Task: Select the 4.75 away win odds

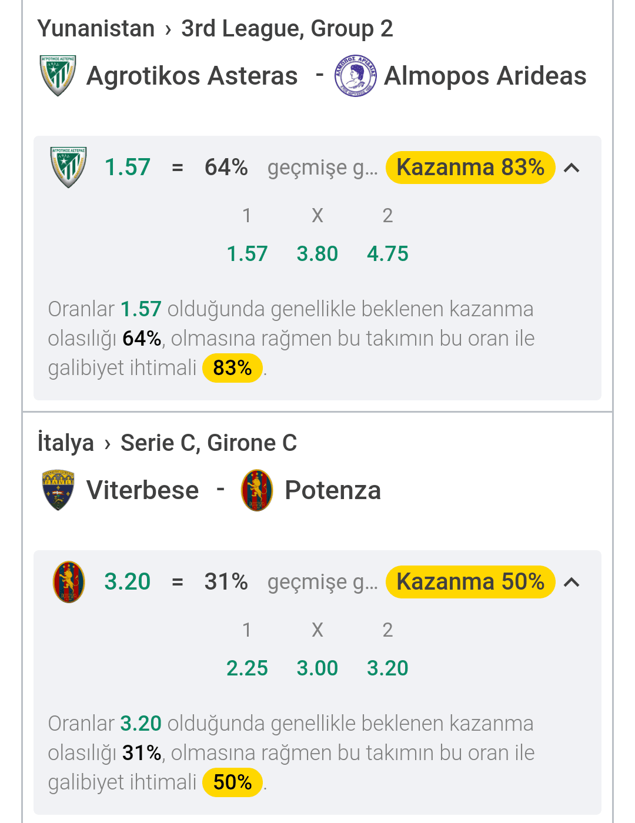Action: [x=387, y=254]
